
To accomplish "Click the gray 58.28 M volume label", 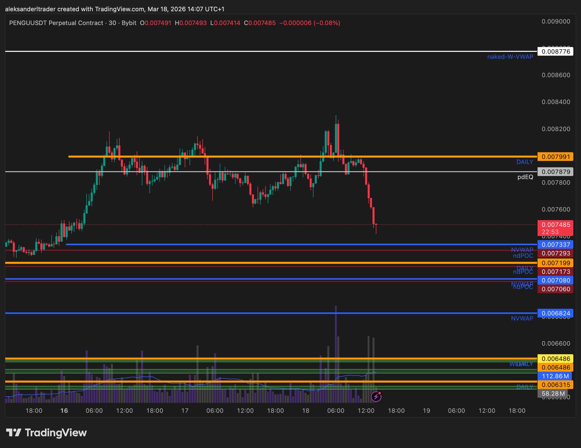I will point(552,394).
